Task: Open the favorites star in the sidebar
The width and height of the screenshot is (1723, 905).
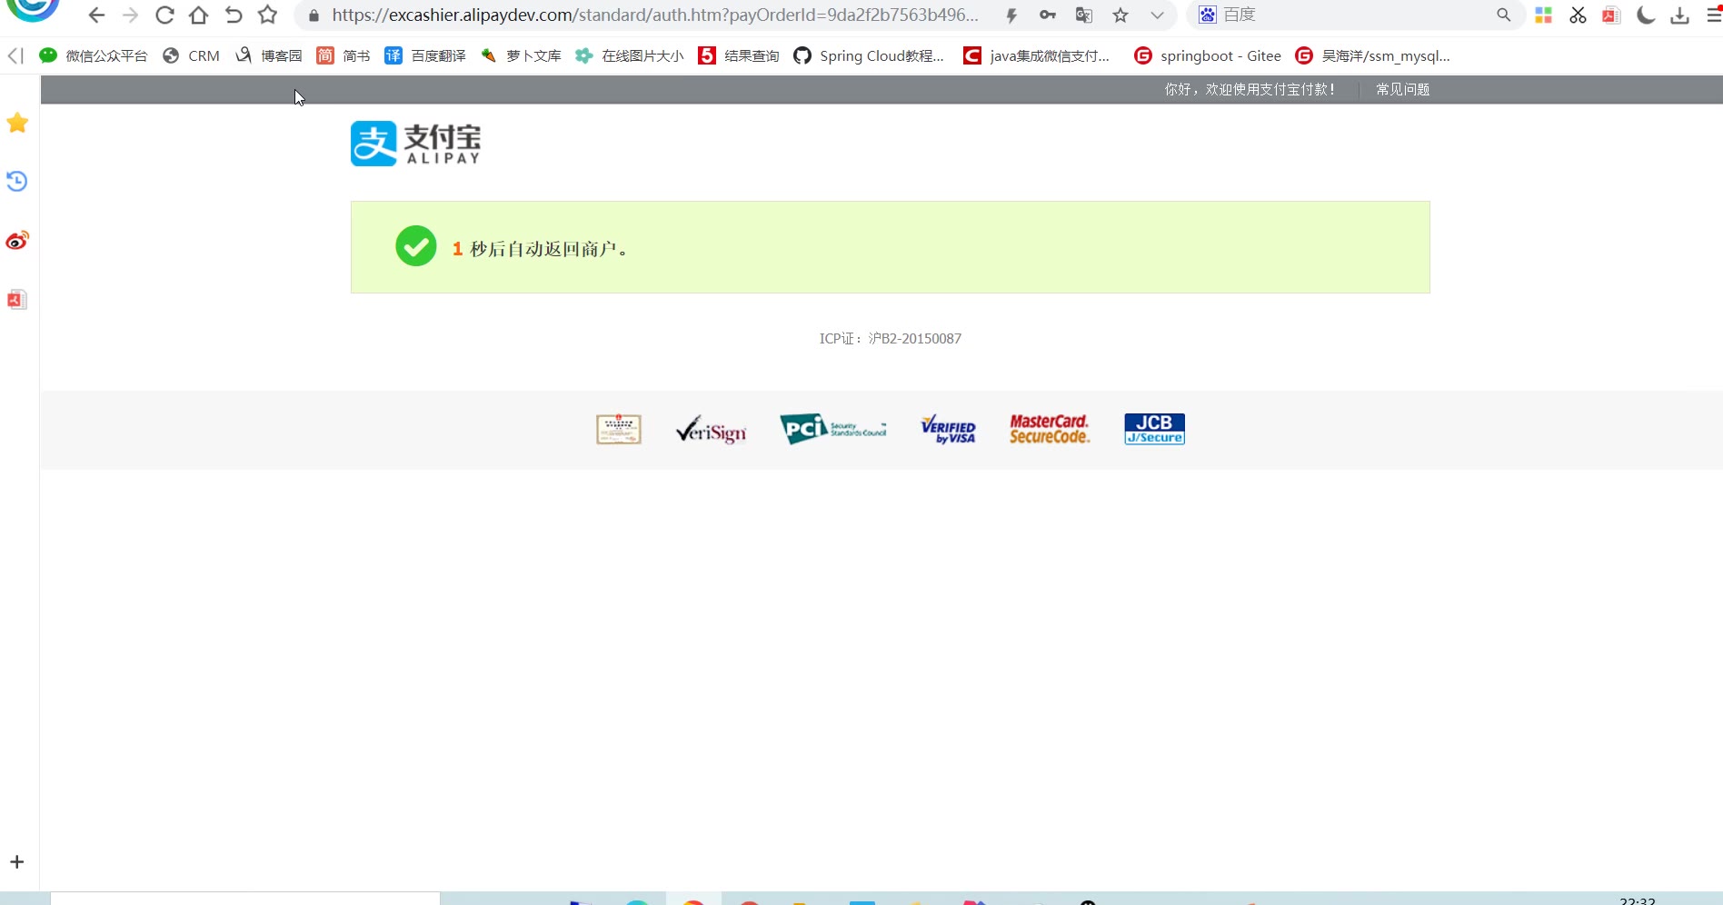Action: click(17, 123)
